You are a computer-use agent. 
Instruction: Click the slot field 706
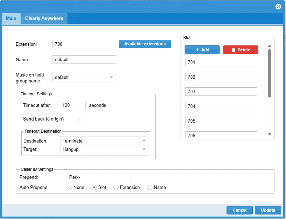pyautogui.click(x=221, y=134)
